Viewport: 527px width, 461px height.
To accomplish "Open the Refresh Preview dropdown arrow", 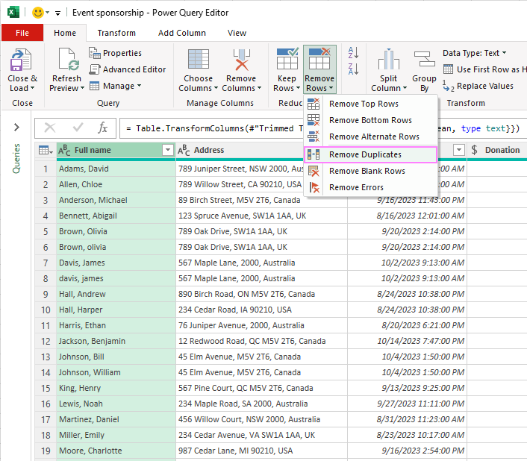I will [82, 88].
